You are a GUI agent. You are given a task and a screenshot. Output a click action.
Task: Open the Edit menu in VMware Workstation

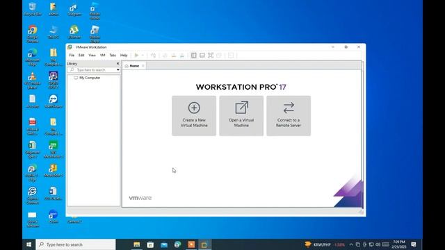pos(81,56)
